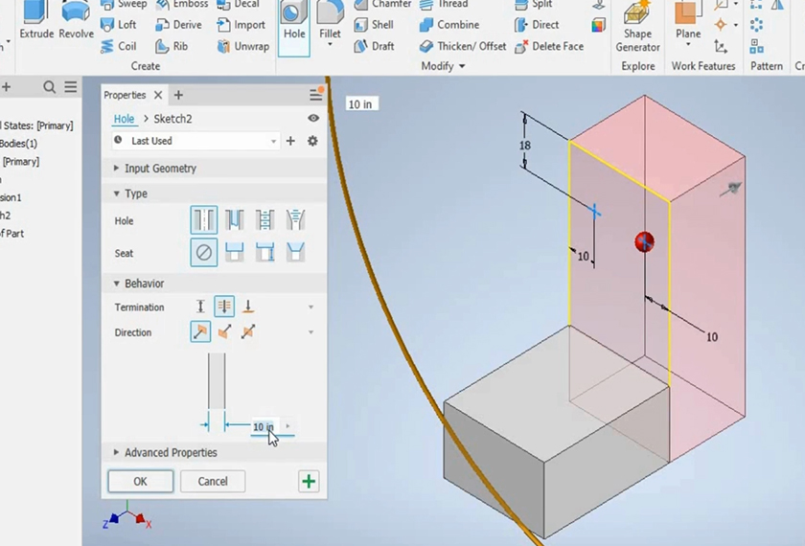Select the Shell tool

tap(373, 25)
